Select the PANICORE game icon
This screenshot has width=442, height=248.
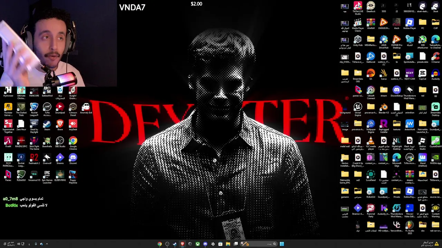point(34,92)
